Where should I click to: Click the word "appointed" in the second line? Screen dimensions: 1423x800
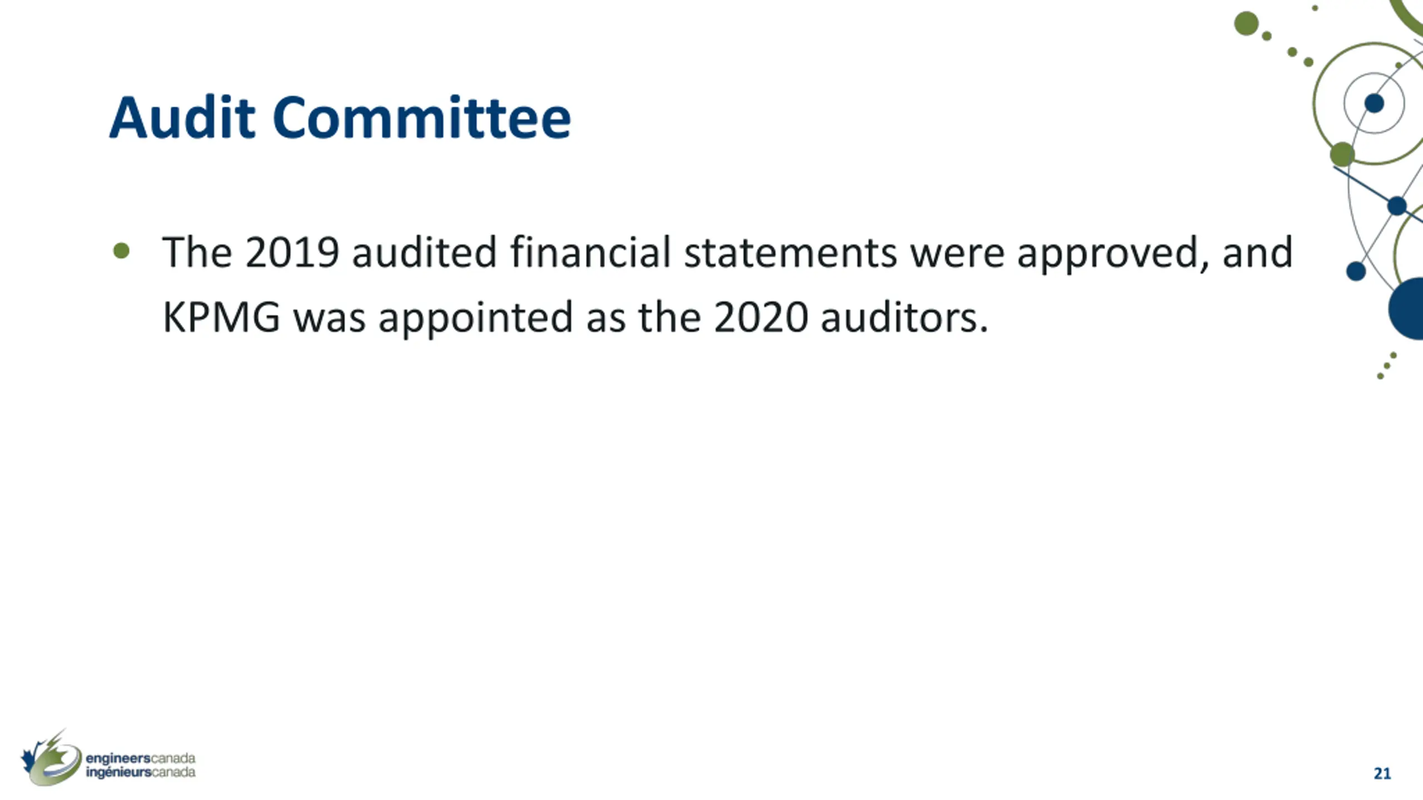pyautogui.click(x=475, y=318)
